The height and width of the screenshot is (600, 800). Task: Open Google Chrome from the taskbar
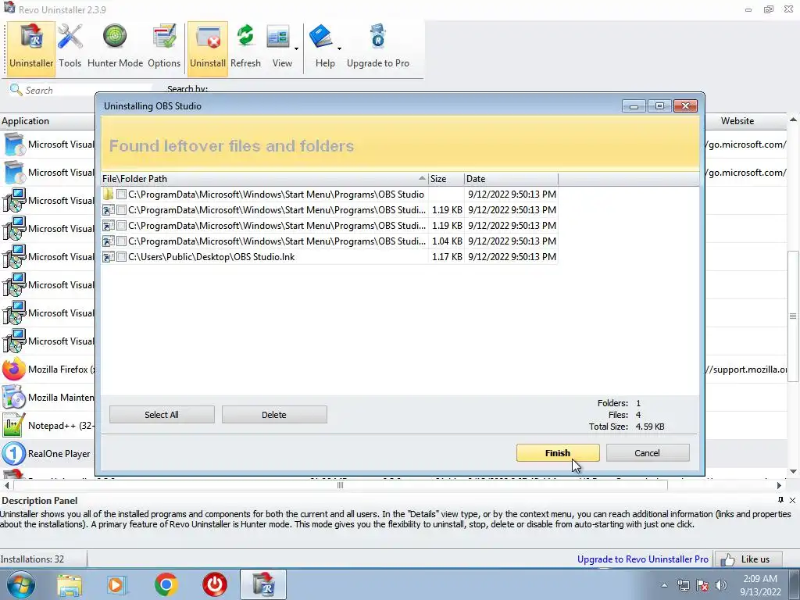(x=166, y=584)
